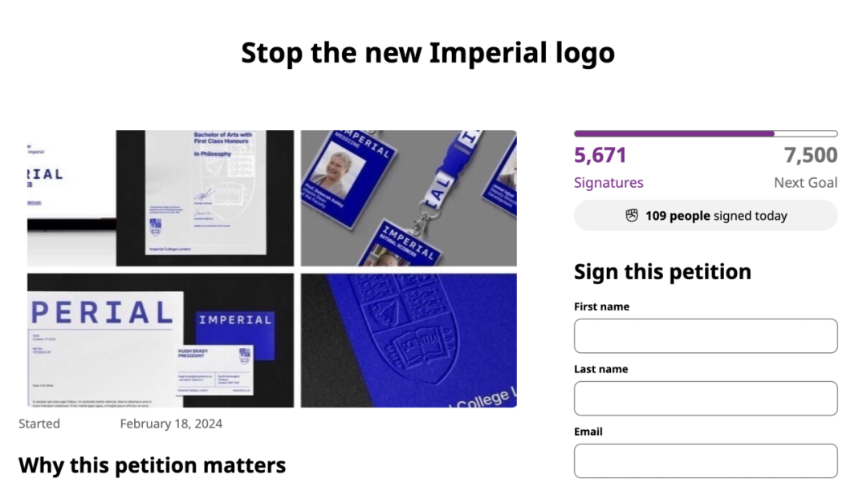Viewport: 867px width, 487px height.
Task: View the Imperial lanyard ID badges photo
Action: tap(409, 198)
